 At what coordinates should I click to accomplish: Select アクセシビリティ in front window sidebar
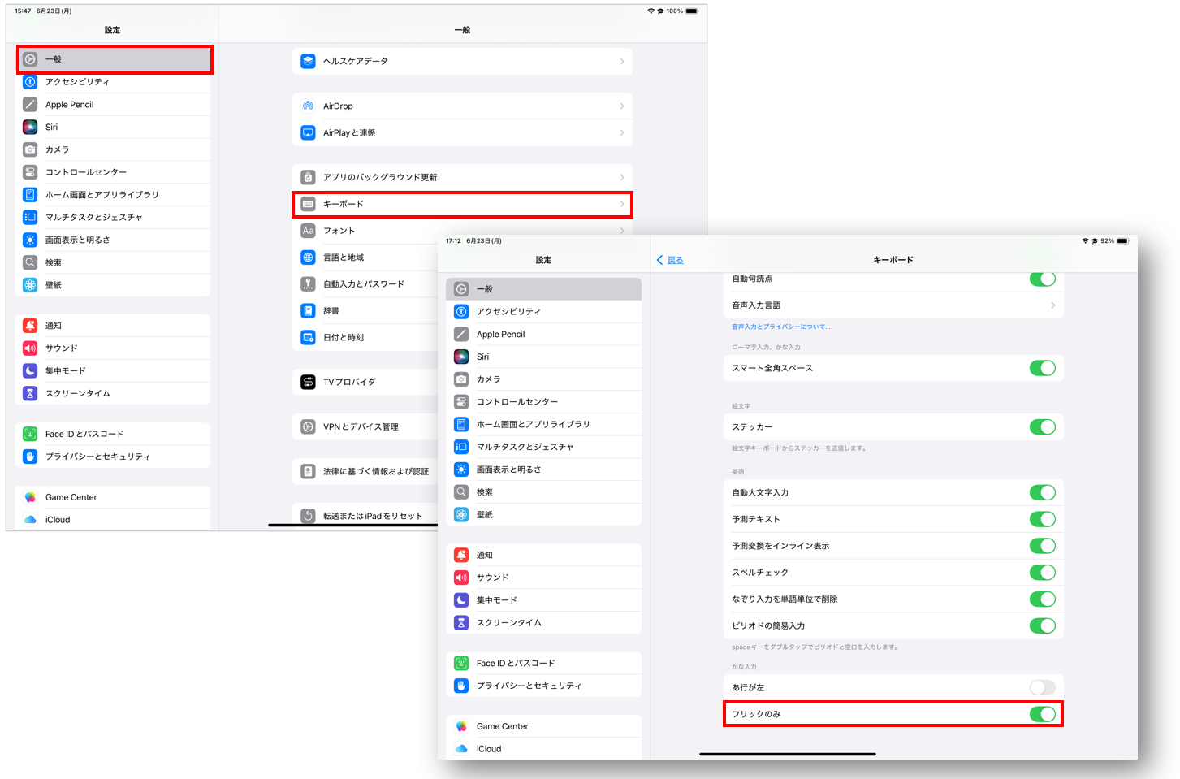pos(543,312)
